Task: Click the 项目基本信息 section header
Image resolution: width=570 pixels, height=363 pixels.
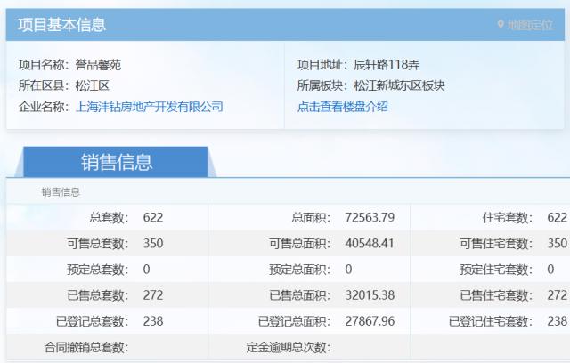Action: (61, 25)
